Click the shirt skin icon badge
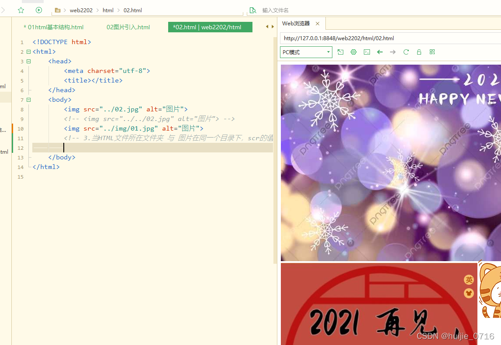This screenshot has width=501, height=345. pos(469,293)
